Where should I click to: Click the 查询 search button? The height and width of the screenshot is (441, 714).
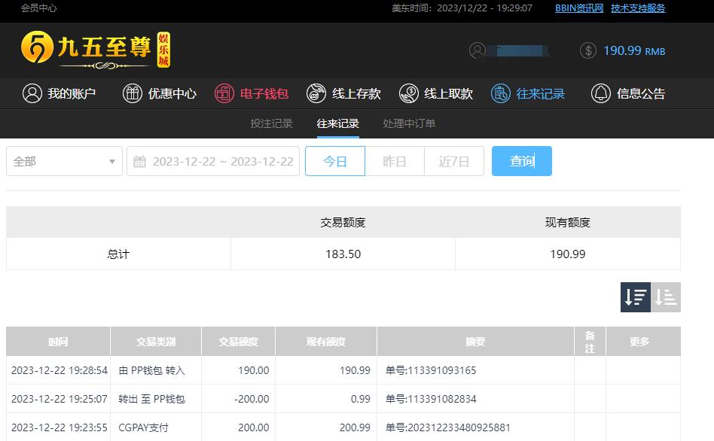(x=522, y=161)
